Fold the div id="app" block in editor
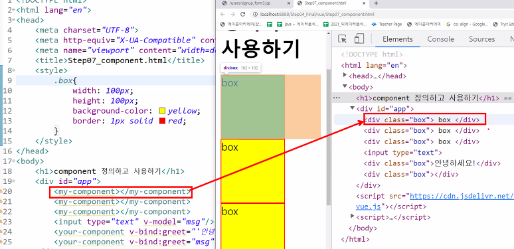Image resolution: width=514 pixels, height=249 pixels. (x=13, y=181)
